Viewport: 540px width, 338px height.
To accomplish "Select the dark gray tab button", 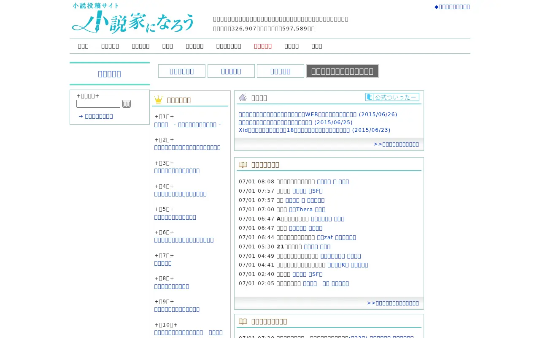I will [x=343, y=71].
